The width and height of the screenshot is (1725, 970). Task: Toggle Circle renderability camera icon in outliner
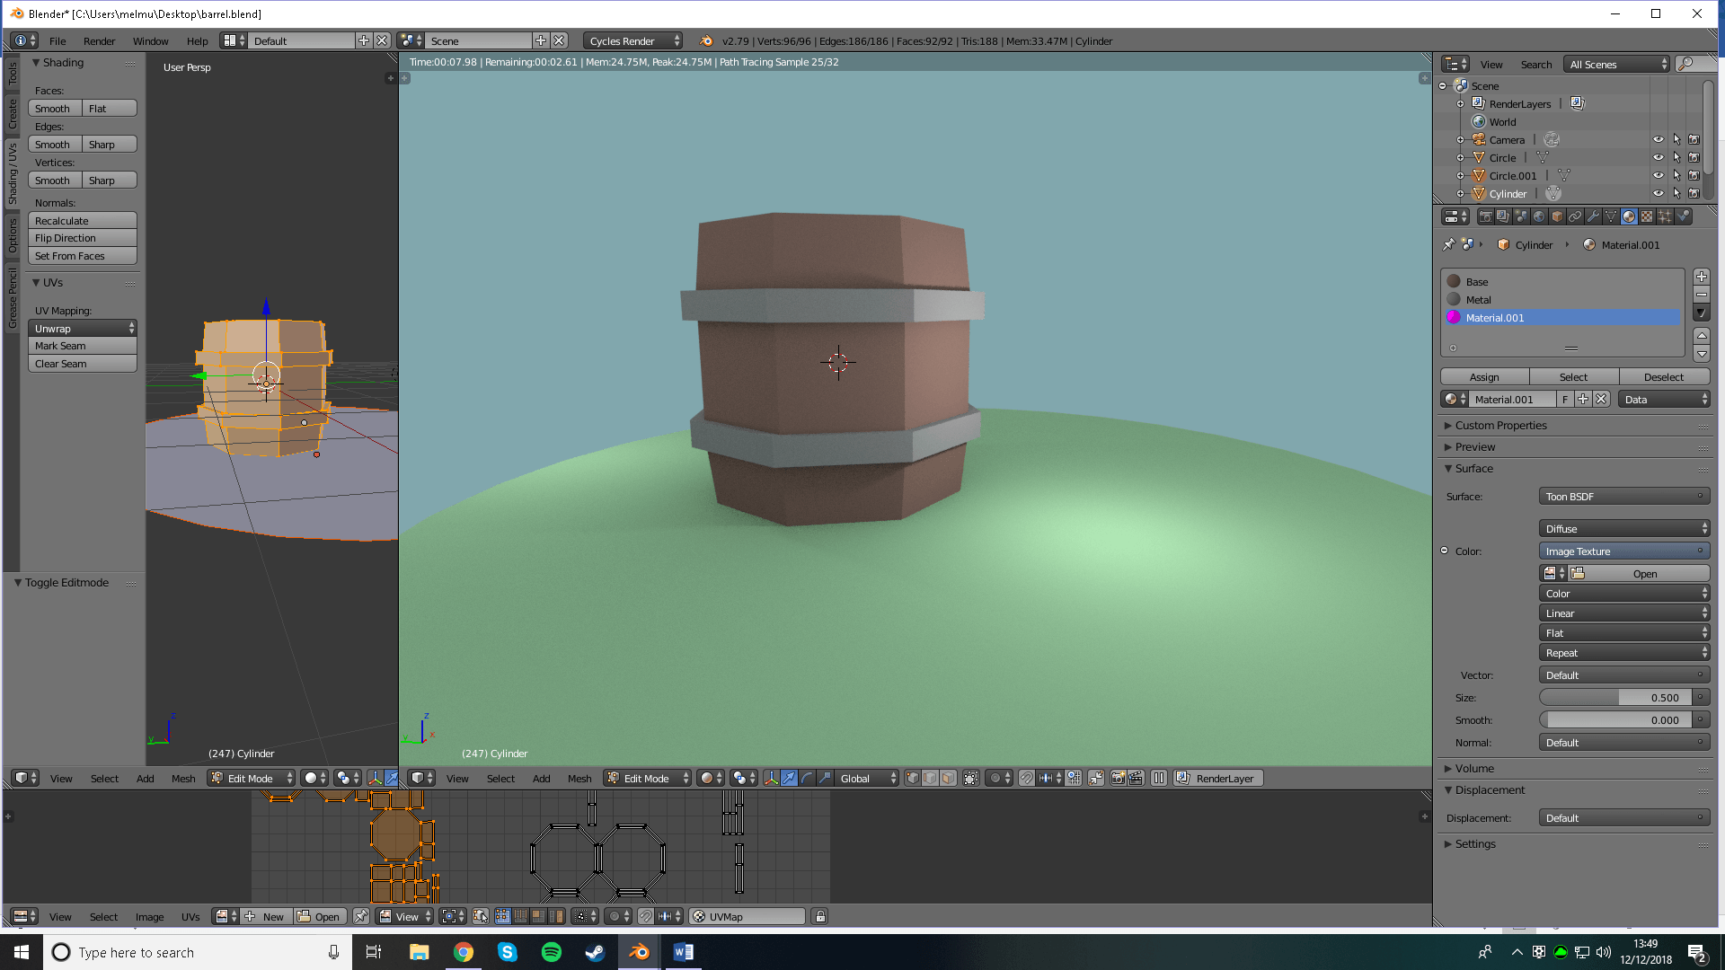(x=1694, y=158)
